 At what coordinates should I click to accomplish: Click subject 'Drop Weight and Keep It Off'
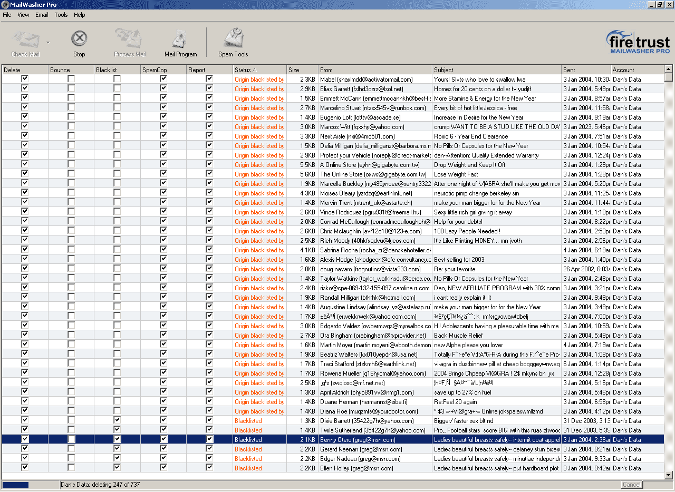(470, 165)
